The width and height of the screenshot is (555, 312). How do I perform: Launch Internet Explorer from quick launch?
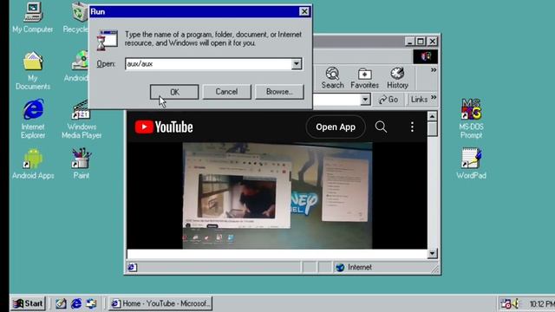[x=76, y=303]
